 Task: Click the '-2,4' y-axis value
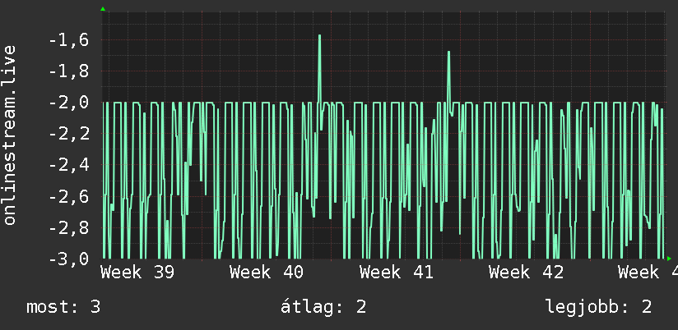point(69,165)
